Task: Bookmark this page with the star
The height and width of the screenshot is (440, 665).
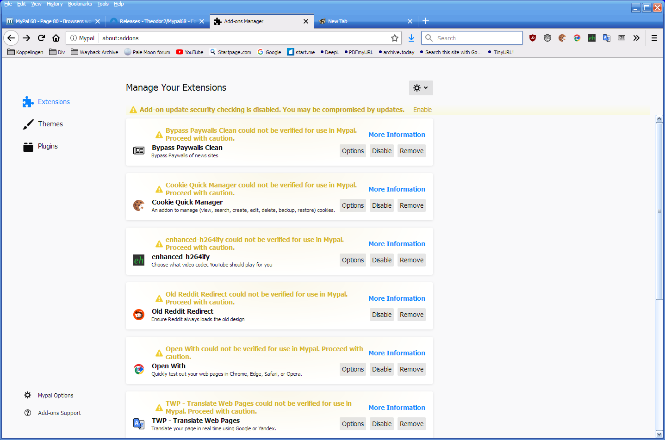Action: click(395, 38)
